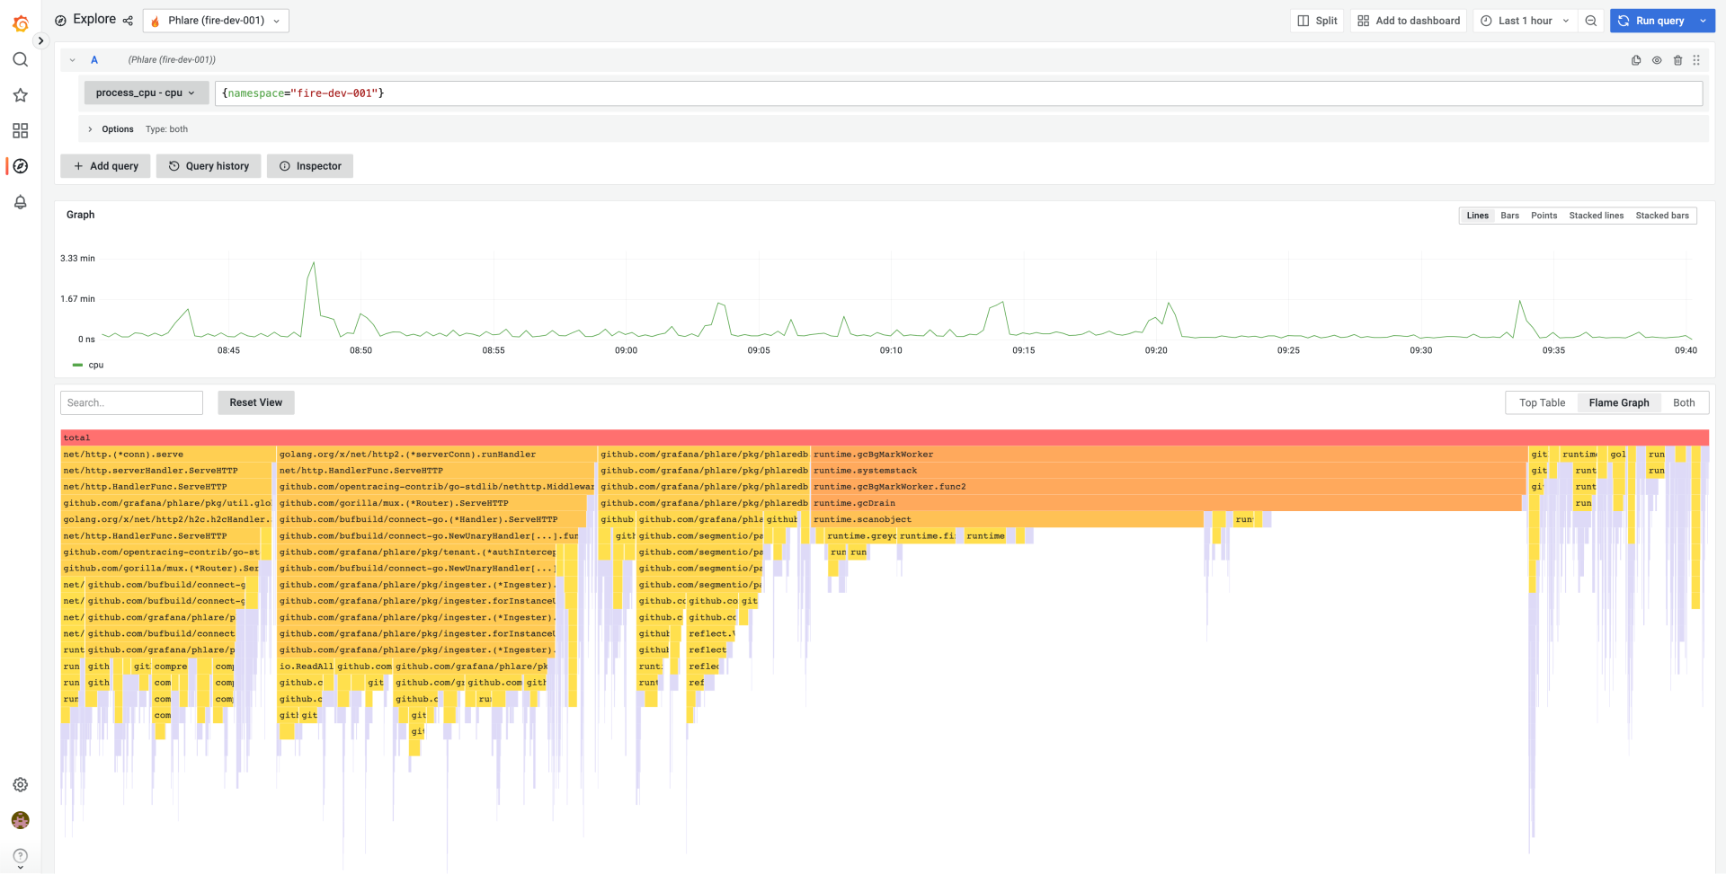
Task: Select the Search icon in the sidebar
Action: point(20,59)
